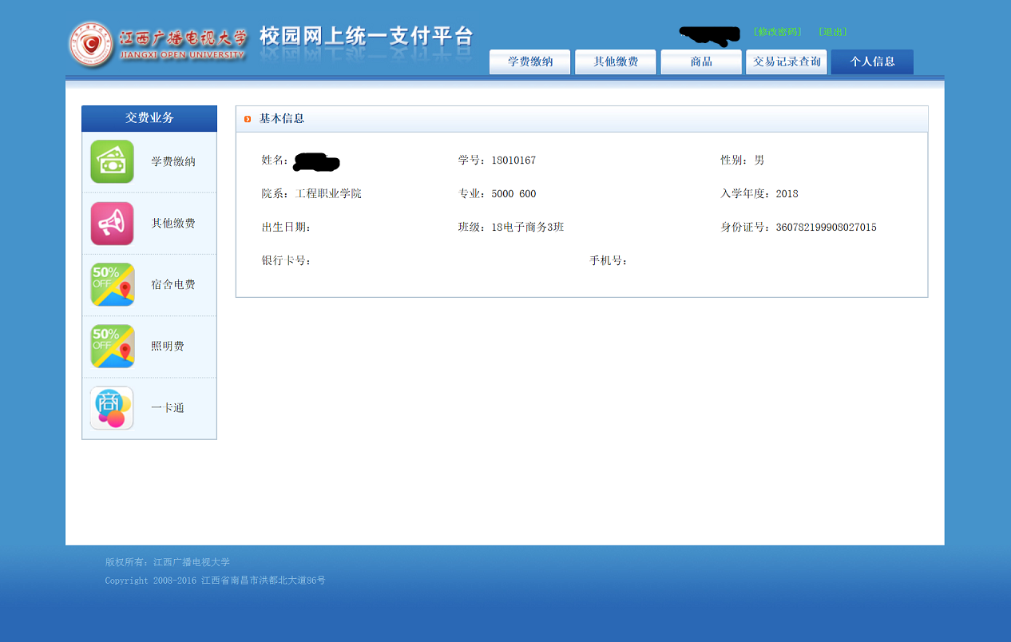
Task: Click the 一卡通 icon in the sidebar
Action: coord(112,408)
